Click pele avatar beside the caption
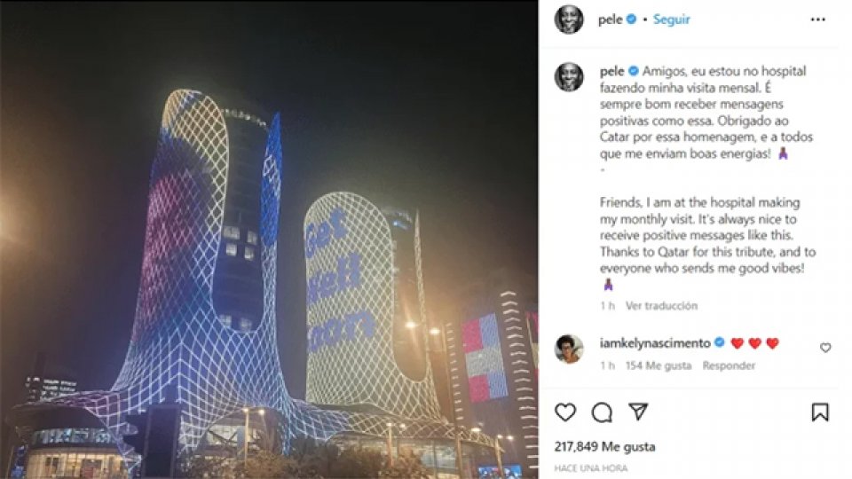This screenshot has height=479, width=852. click(x=569, y=76)
